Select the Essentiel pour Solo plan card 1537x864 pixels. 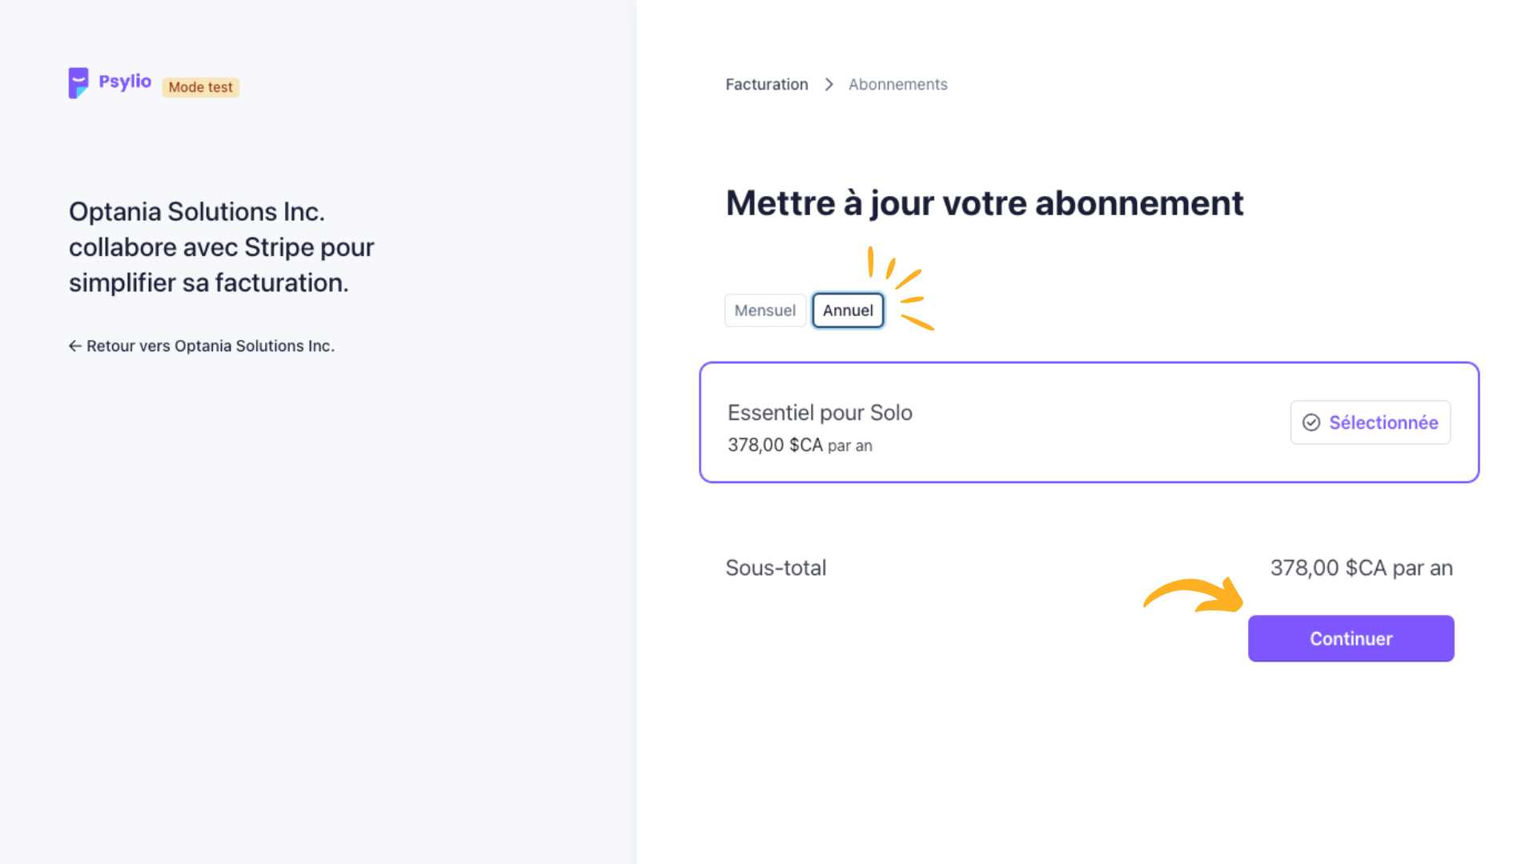pos(1089,422)
